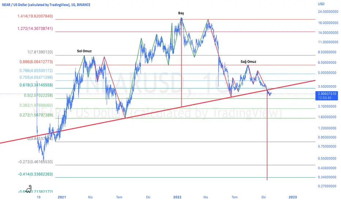Click the 0.43000000 price axis value
Screen dimensions: 341x201
coord(328,168)
